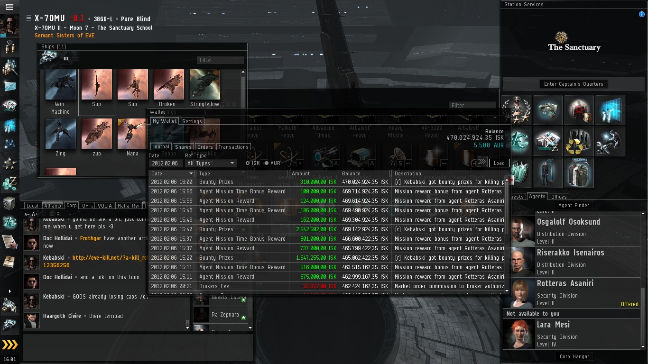Open the Ref type All Types dropdown

point(211,163)
